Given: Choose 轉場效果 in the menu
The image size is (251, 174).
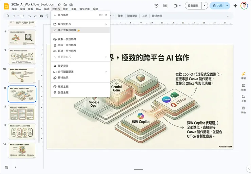Looking at the screenshot, I should pyautogui.click(x=80, y=77).
